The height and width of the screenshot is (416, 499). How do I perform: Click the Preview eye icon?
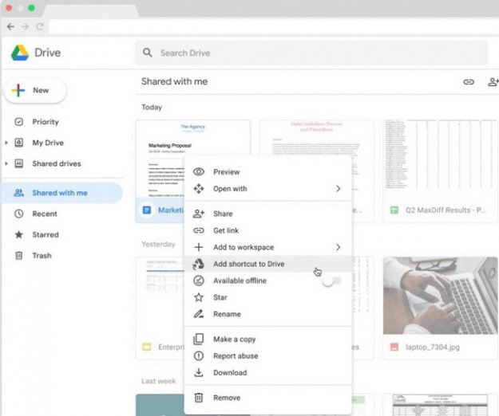pos(199,172)
